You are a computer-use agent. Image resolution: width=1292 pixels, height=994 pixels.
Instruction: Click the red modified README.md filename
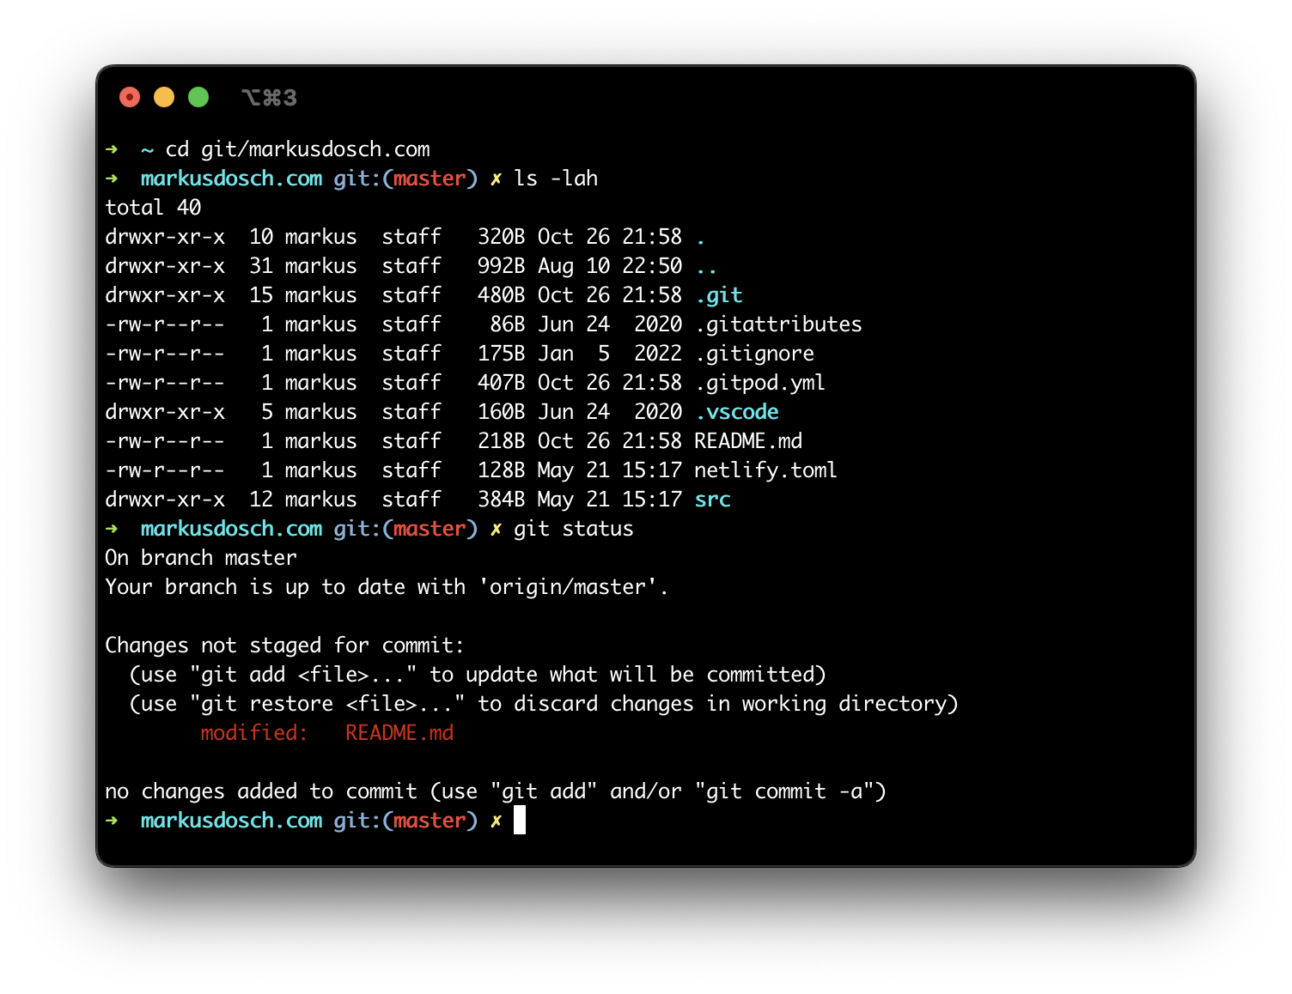399,733
